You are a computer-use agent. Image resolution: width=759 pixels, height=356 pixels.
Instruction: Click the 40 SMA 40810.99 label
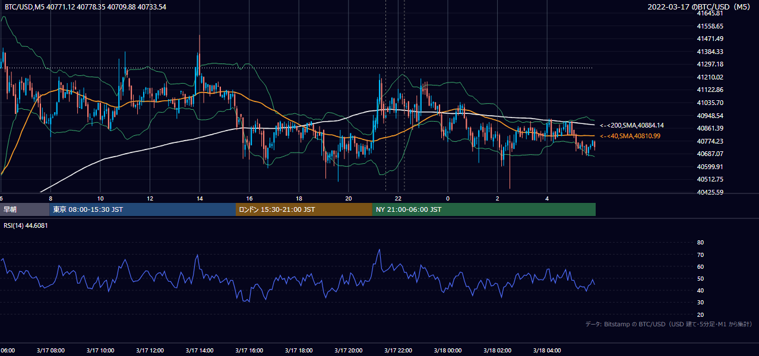[x=630, y=136]
